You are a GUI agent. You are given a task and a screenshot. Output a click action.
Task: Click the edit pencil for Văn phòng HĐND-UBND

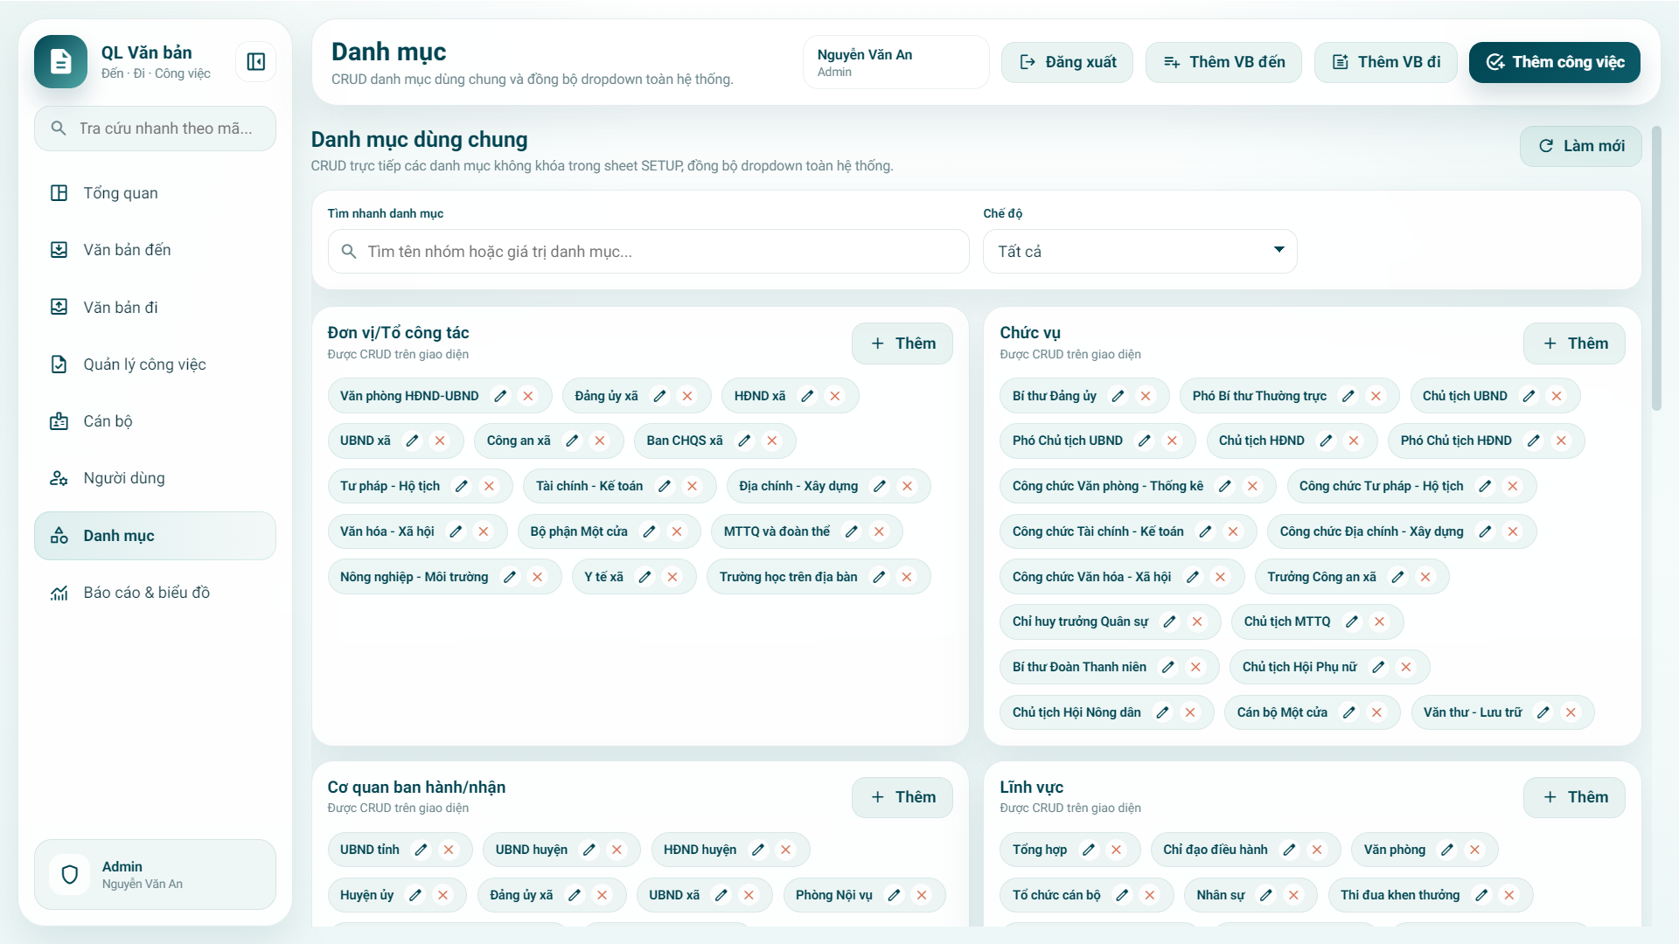[500, 396]
